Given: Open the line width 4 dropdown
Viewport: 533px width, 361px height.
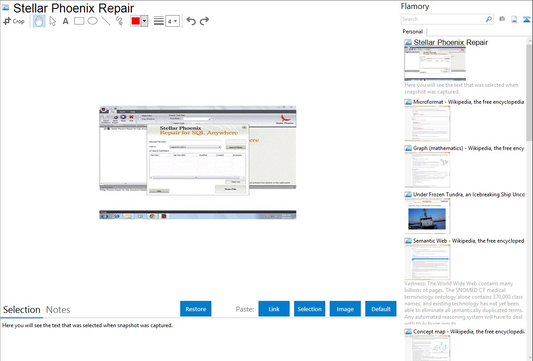Looking at the screenshot, I should (172, 21).
